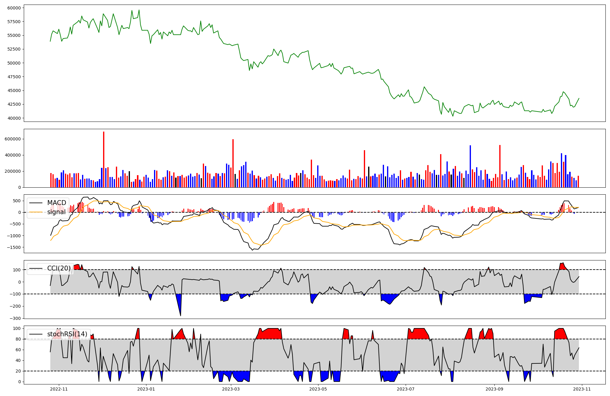
Task: Click the 2022-11 x-axis date label
Action: click(x=59, y=389)
